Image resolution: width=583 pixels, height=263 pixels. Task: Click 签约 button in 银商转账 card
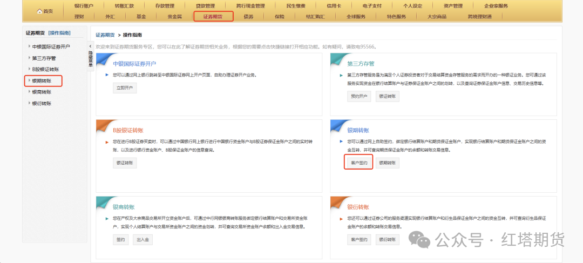click(x=121, y=240)
